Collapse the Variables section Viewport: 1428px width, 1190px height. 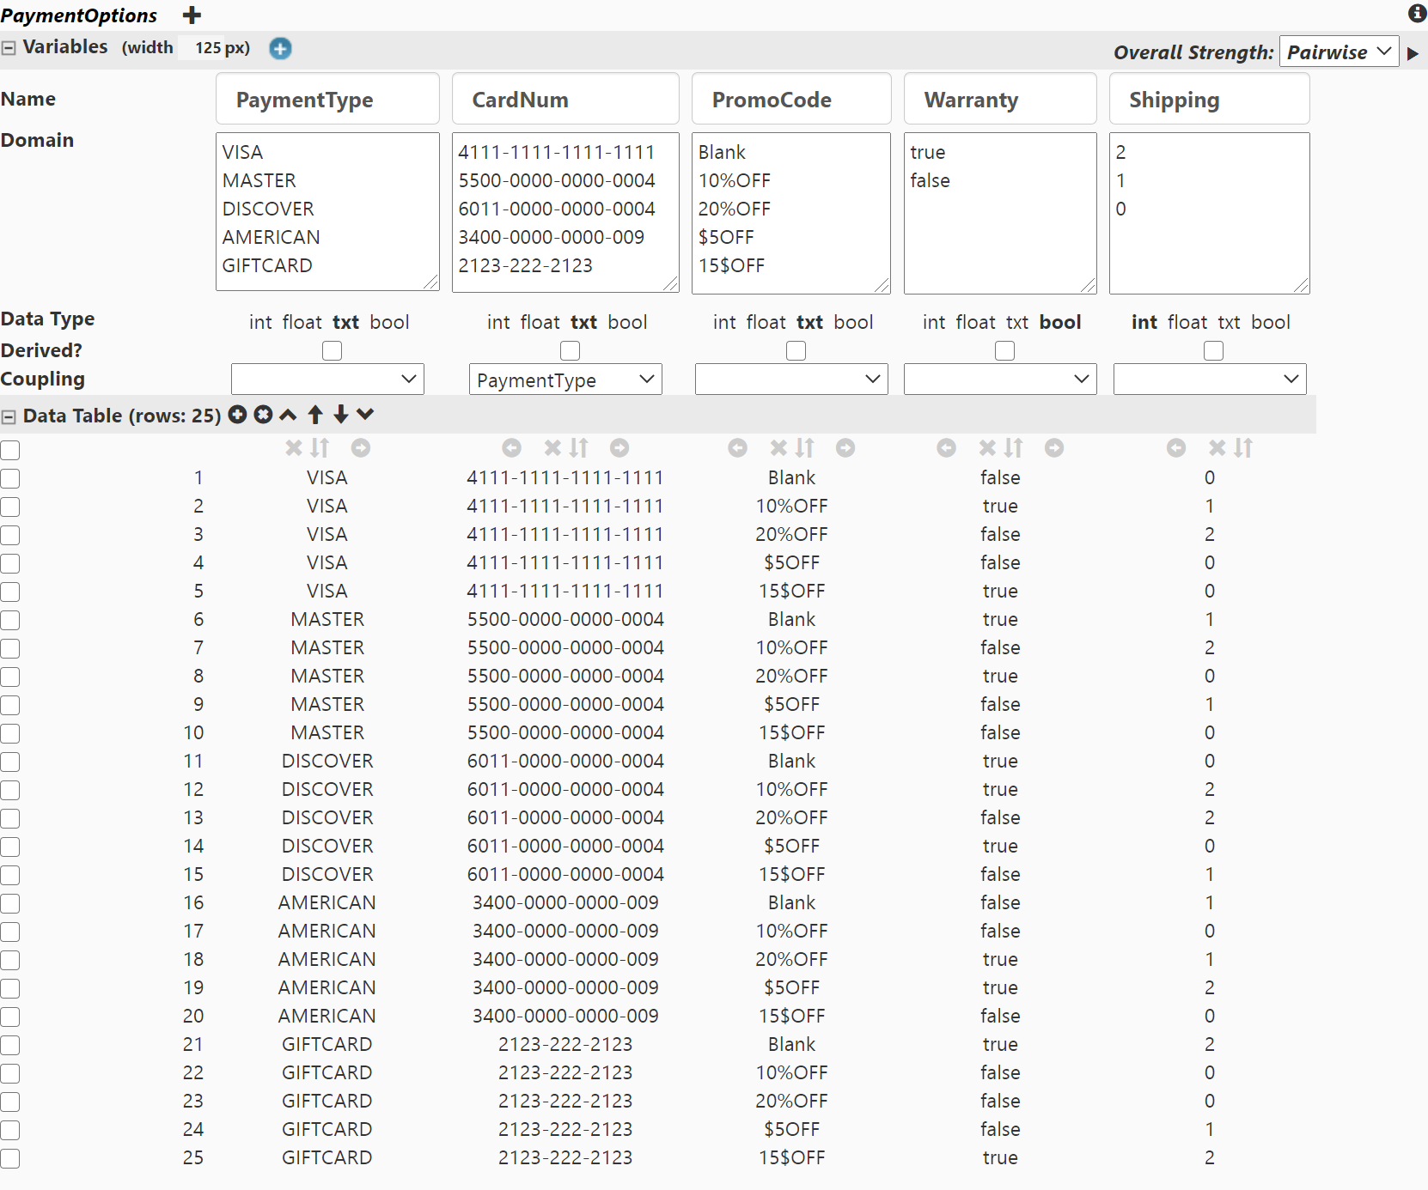click(9, 48)
